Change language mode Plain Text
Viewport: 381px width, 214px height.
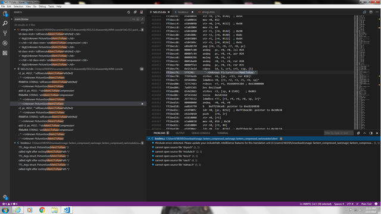pyautogui.click(x=366, y=204)
